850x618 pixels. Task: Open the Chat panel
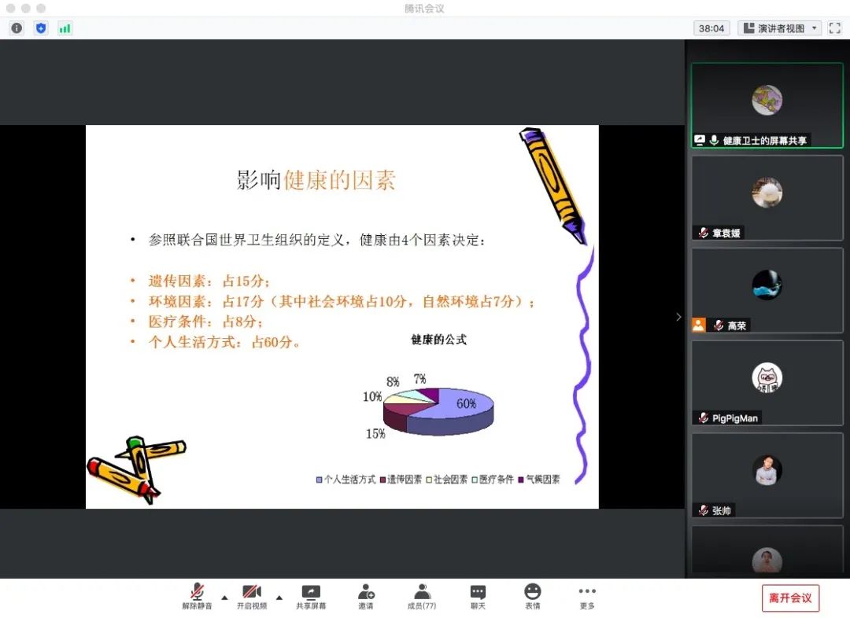click(x=478, y=597)
